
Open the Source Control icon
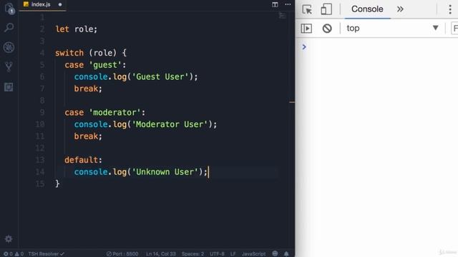9,66
